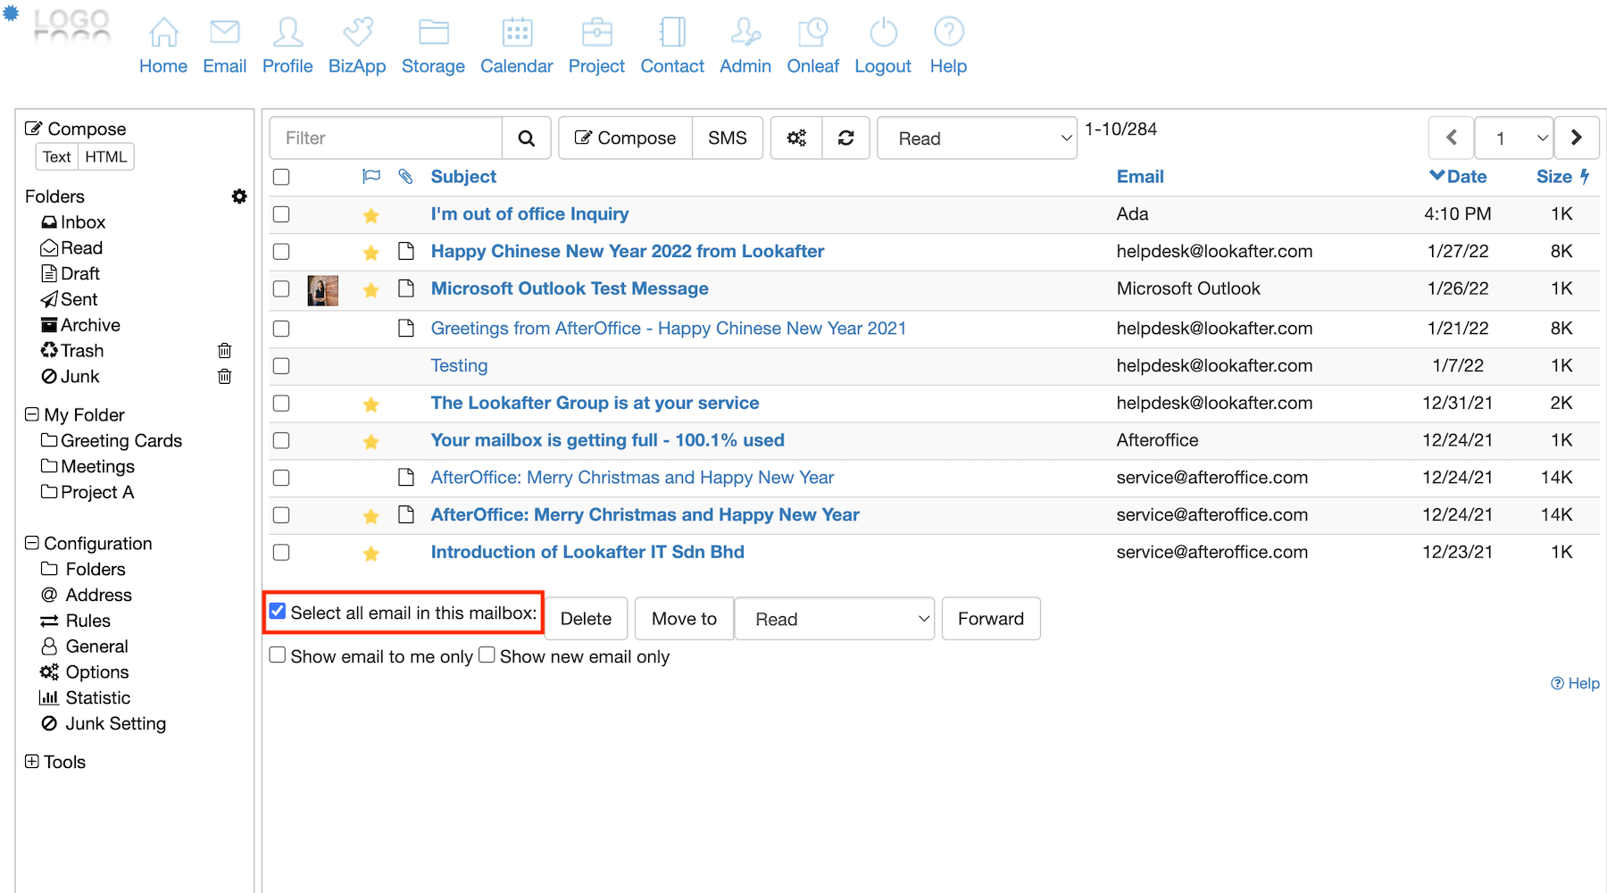Open the Calendar icon in top navigation
1607x893 pixels.
click(516, 33)
